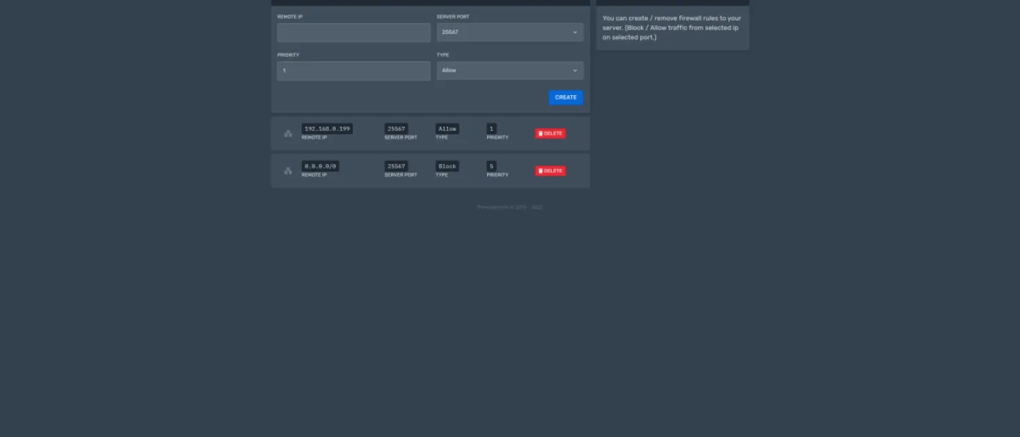Click trash icon in the Allow rule's Delete button
The height and width of the screenshot is (437, 1020).
pos(541,134)
